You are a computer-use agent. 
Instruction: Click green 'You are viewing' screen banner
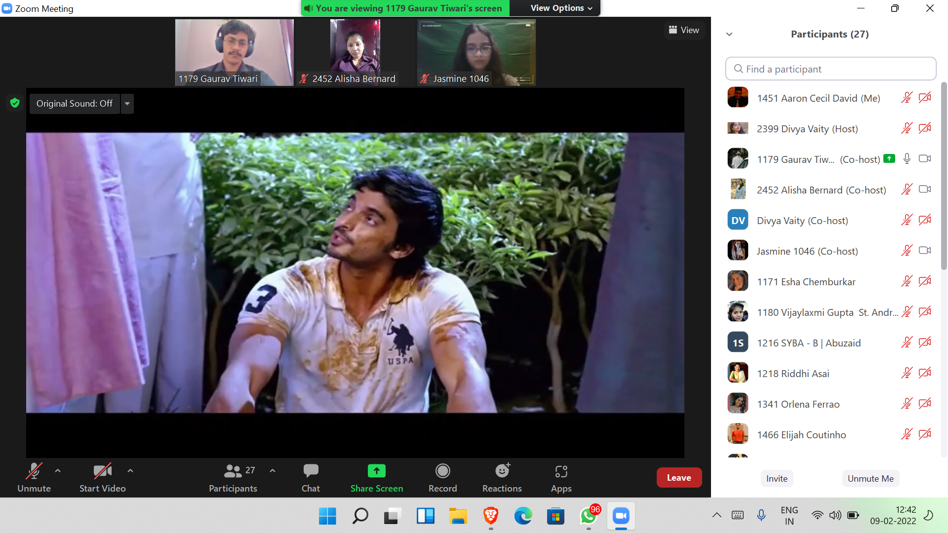pos(405,8)
